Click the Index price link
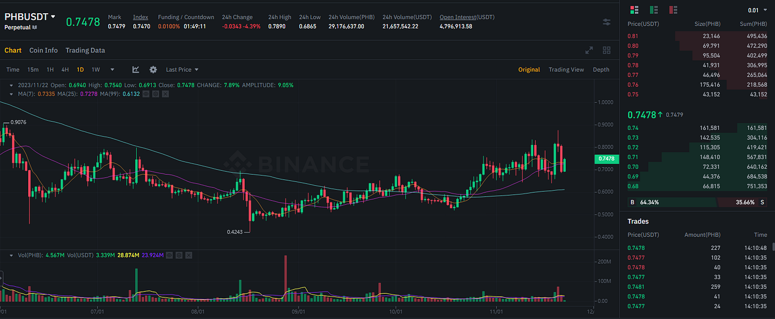775x319 pixels. click(x=141, y=17)
